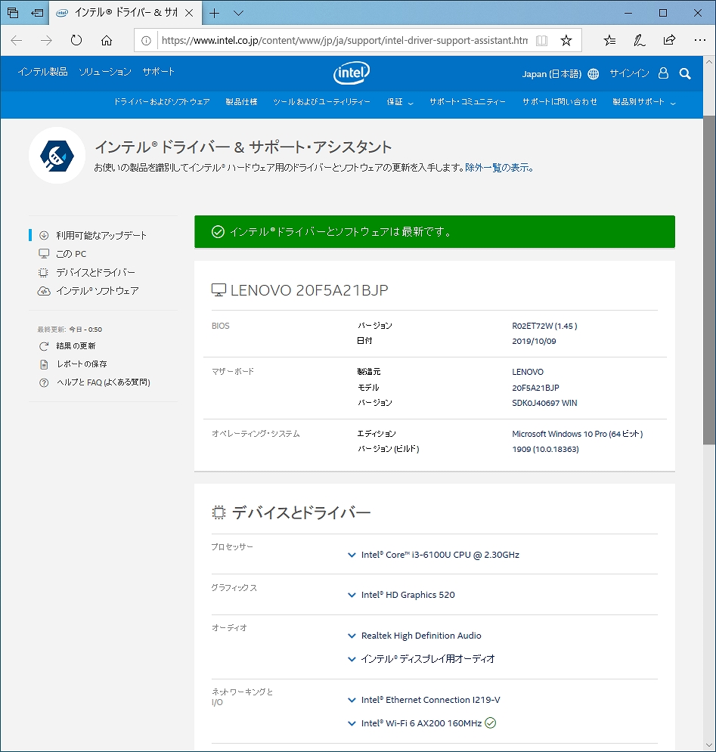Click the Driver & Support Assistant hexagon logo
716x752 pixels.
[57, 156]
